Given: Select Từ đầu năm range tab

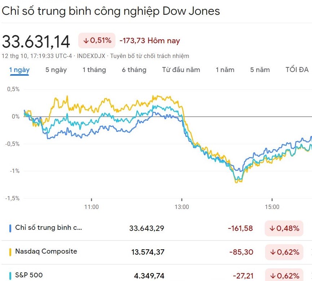Looking at the screenshot, I should 181,70.
